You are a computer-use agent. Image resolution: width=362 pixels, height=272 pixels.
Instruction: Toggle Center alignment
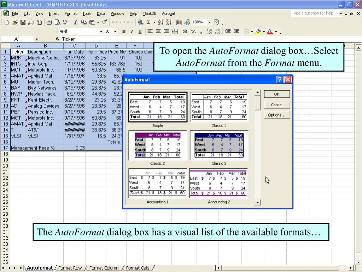158,32
